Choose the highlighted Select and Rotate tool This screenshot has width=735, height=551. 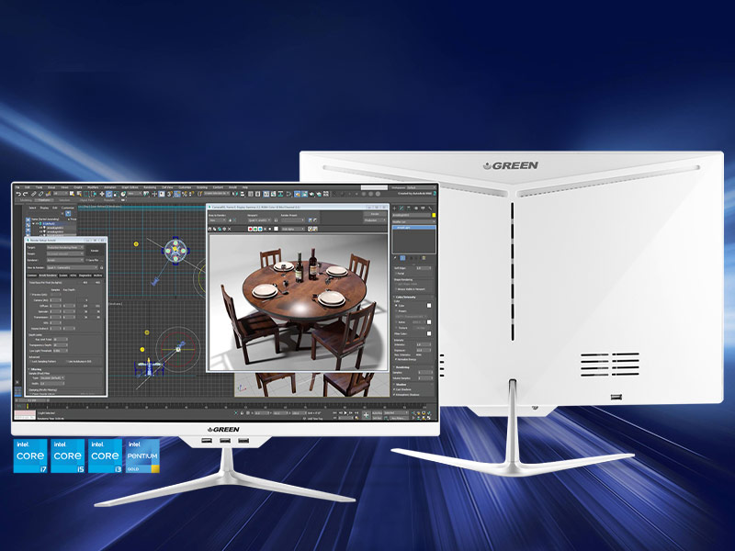point(108,194)
